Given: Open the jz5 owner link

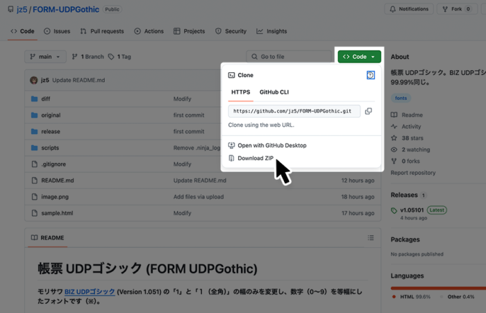Looking at the screenshot, I should click(22, 9).
